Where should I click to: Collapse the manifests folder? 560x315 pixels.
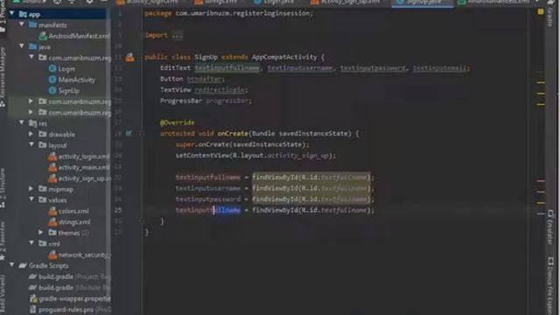[x=22, y=24]
